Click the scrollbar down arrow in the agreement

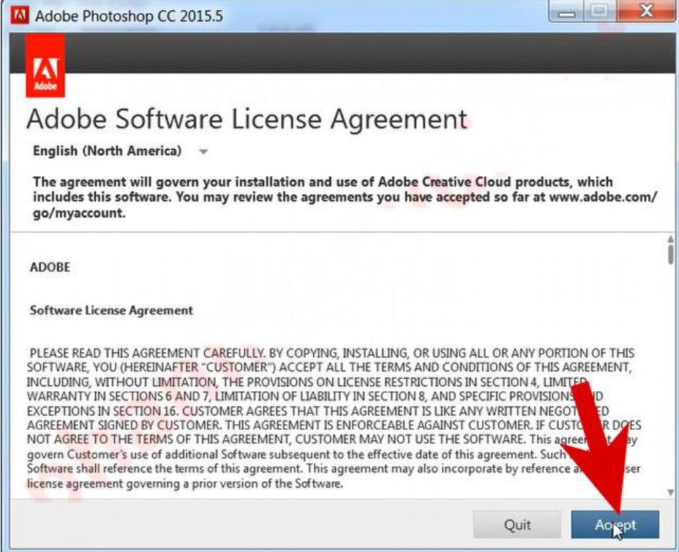pyautogui.click(x=670, y=492)
